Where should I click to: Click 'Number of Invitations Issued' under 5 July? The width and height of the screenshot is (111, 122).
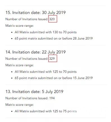click(27, 98)
